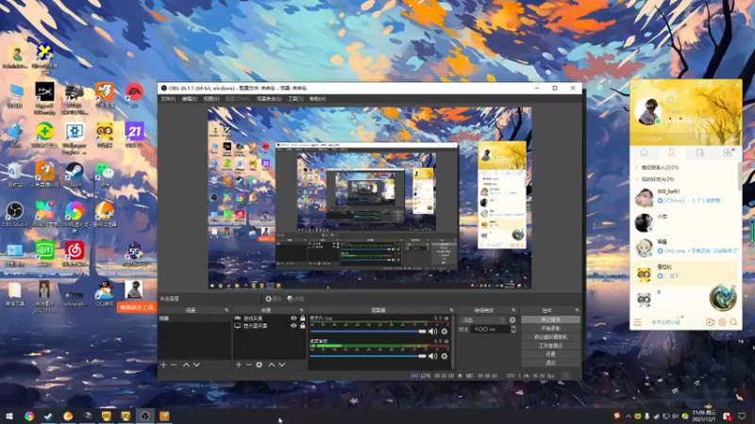Open the QQ Games penguin desktop shortcut
The width and height of the screenshot is (755, 424).
pyautogui.click(x=104, y=291)
